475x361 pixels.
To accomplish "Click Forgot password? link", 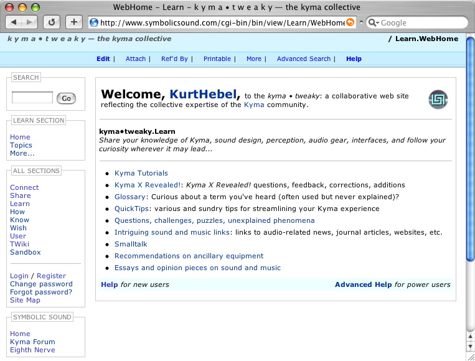I will 41,293.
